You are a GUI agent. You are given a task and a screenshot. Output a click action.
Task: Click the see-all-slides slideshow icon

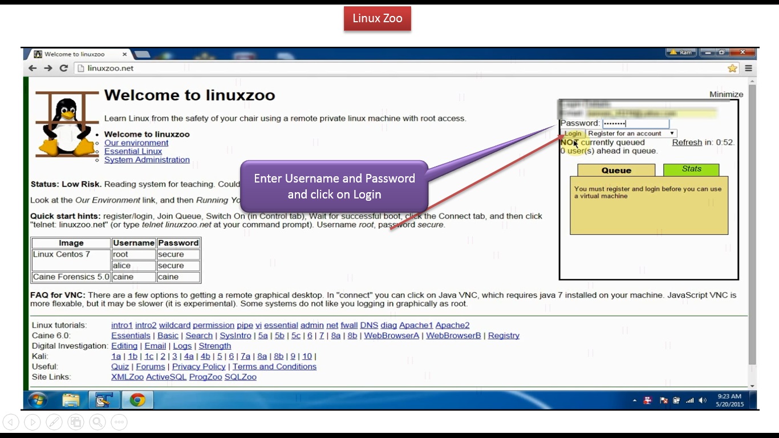pos(76,422)
